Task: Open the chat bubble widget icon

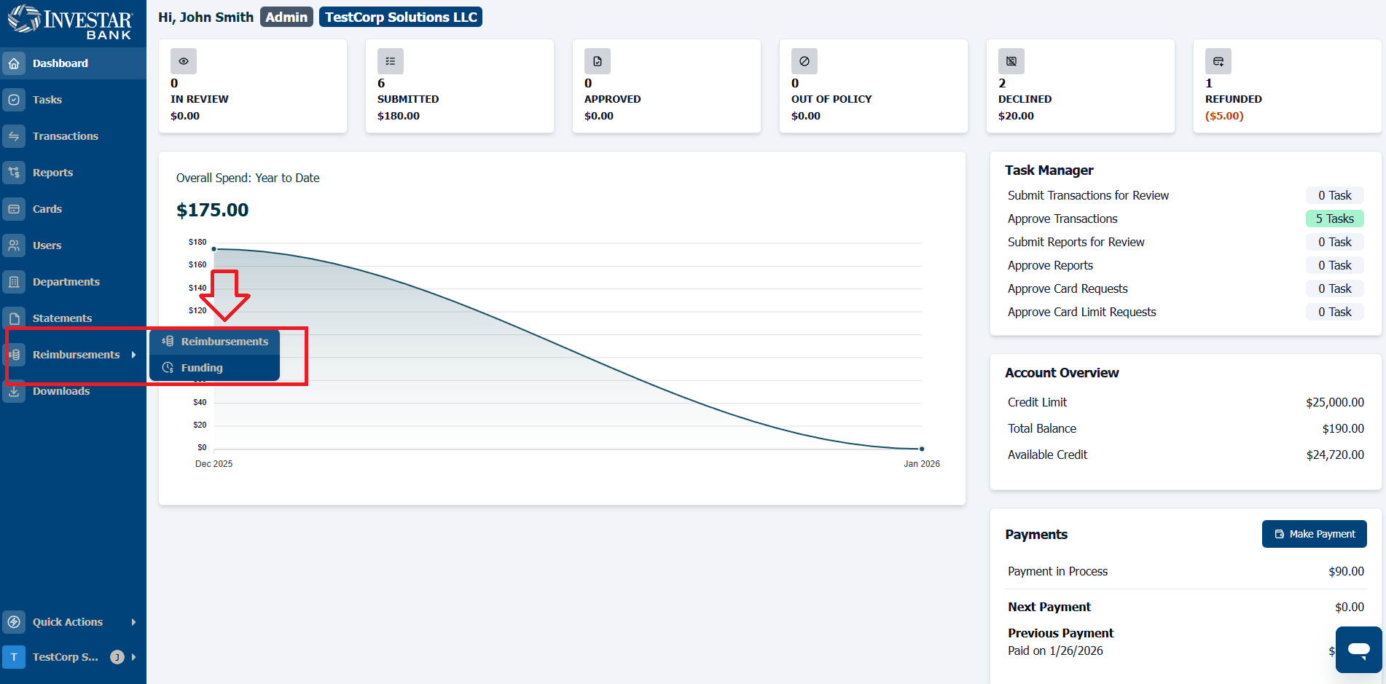Action: coord(1358,649)
